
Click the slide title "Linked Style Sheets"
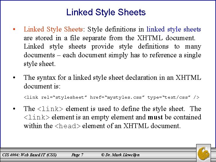coord(106,12)
